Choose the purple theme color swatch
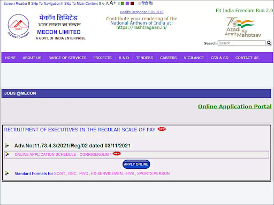This screenshot has width=274, height=205. (127, 3)
